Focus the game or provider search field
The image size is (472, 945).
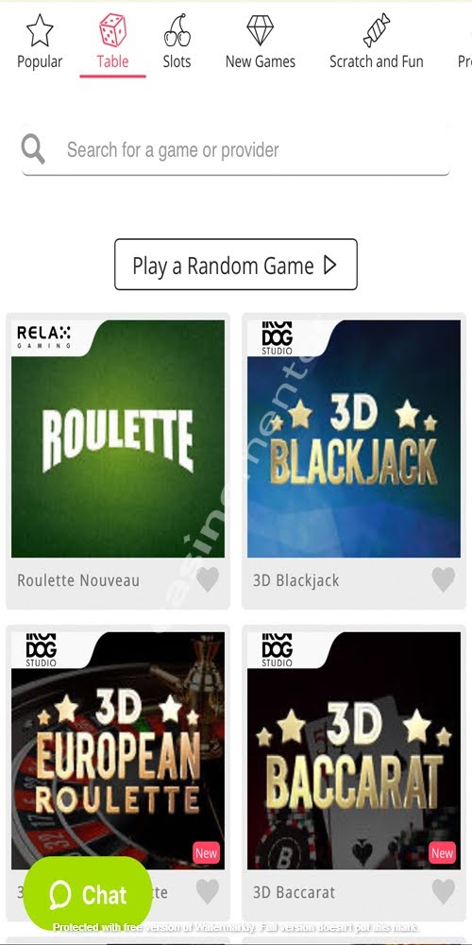point(236,149)
